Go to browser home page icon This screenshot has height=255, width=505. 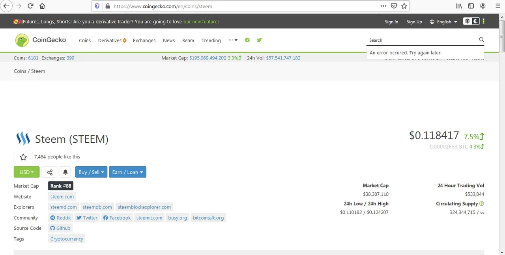click(x=42, y=6)
